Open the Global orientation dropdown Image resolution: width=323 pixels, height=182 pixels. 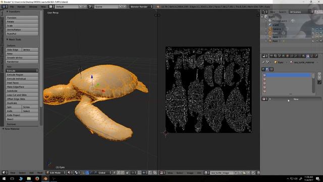tap(104, 172)
